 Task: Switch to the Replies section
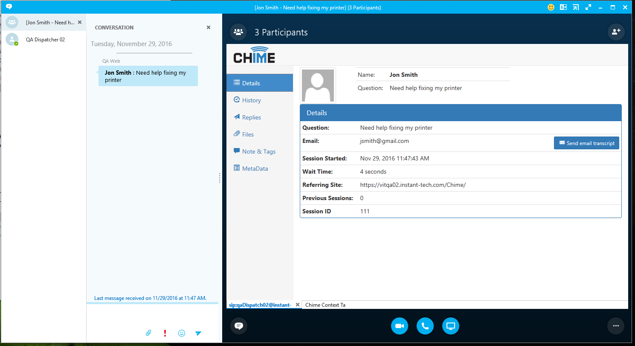251,117
